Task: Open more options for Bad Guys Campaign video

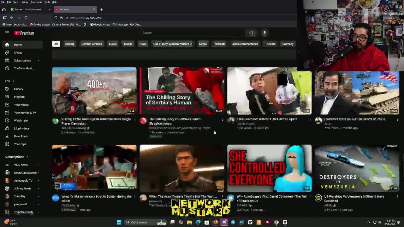Action: (x=135, y=119)
